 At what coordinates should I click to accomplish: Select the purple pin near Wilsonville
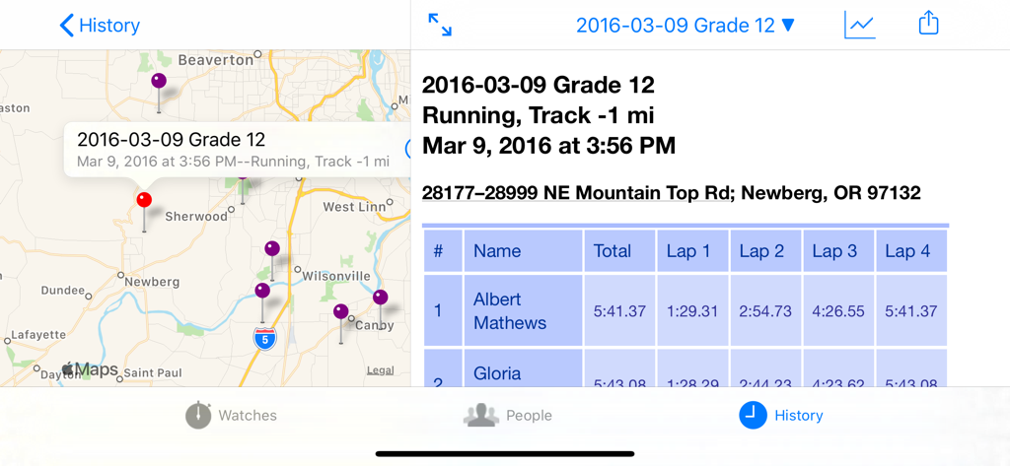tap(272, 249)
